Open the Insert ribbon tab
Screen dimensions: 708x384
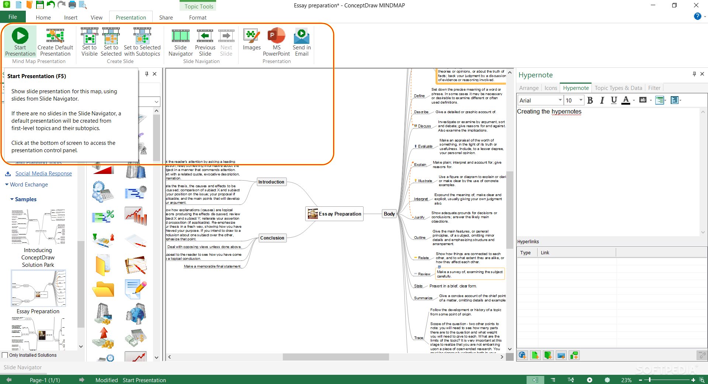point(70,17)
